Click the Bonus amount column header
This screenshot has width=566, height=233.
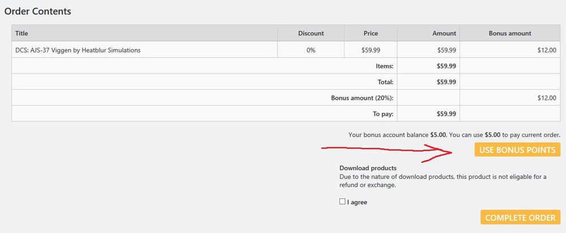509,33
